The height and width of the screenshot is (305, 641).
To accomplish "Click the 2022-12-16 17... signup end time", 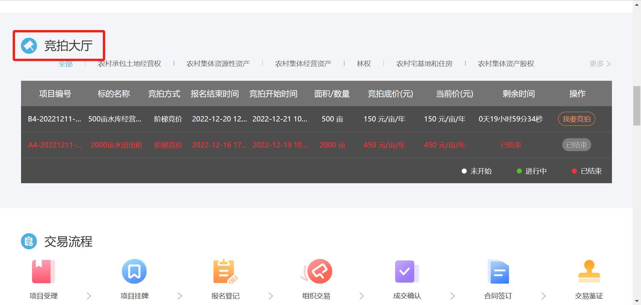I will point(220,145).
